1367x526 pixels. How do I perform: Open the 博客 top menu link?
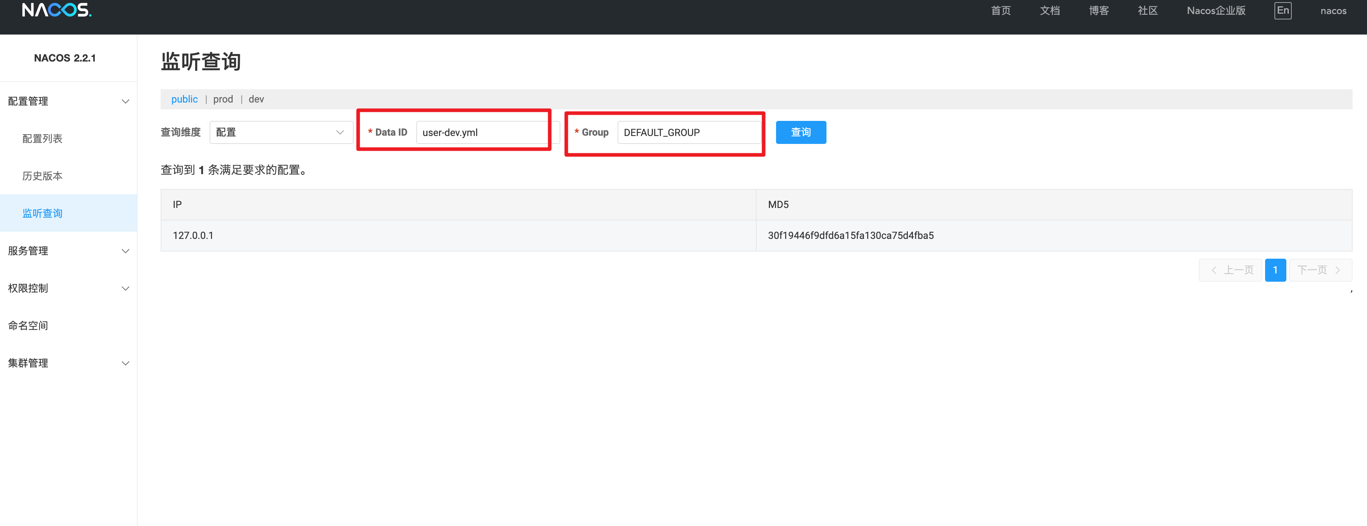(1098, 10)
